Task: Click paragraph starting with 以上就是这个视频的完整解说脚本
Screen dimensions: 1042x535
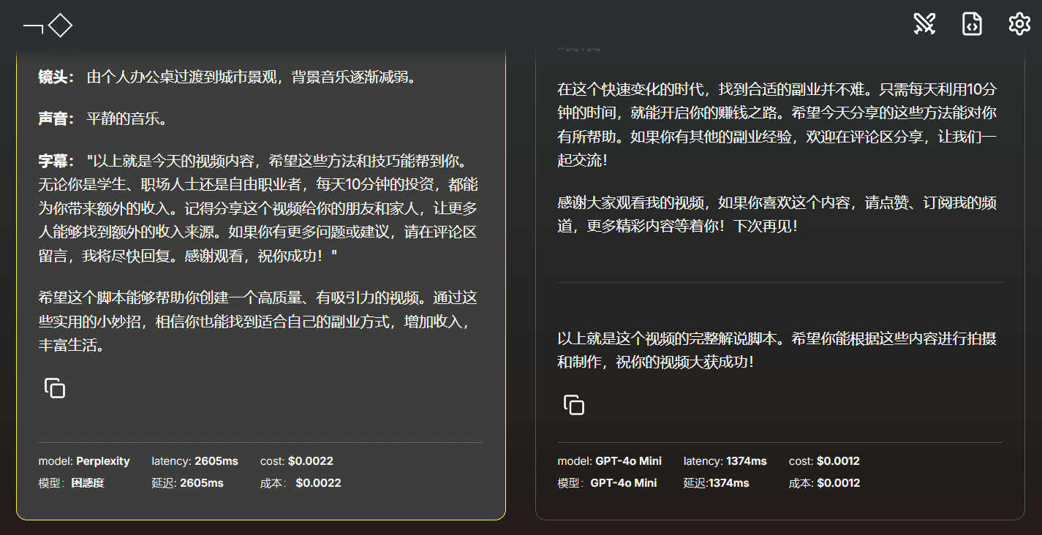Action: tap(777, 350)
